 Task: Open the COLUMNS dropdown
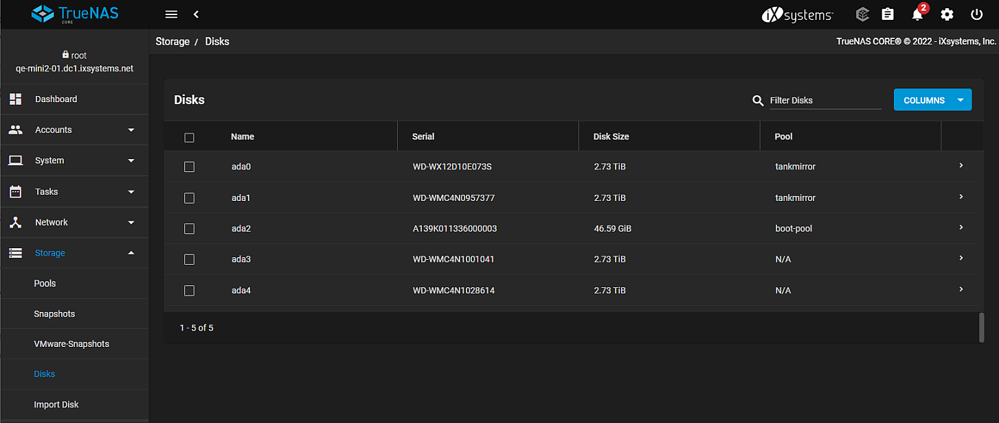(932, 100)
